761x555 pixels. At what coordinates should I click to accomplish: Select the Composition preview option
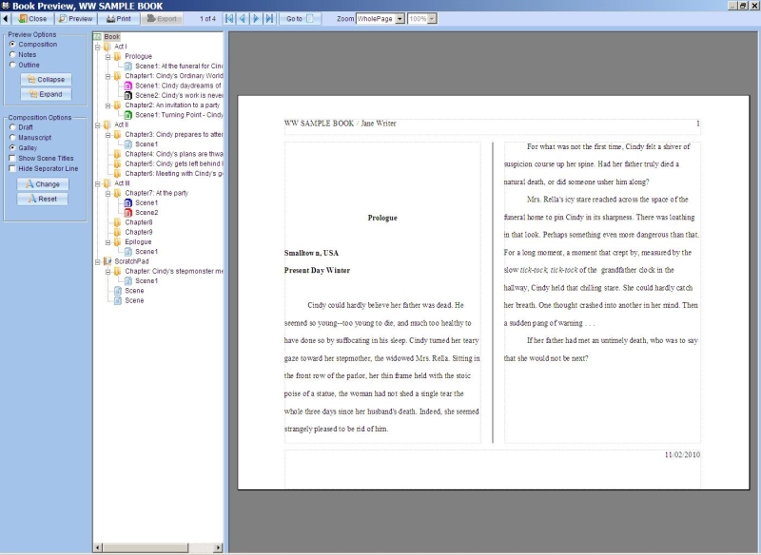(x=12, y=44)
